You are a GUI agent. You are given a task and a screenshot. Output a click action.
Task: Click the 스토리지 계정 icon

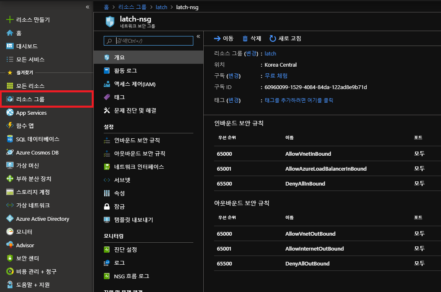click(x=10, y=192)
